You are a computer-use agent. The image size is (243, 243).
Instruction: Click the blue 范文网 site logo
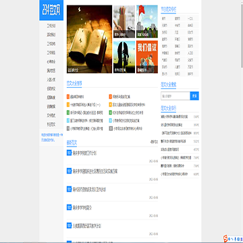tap(51, 11)
